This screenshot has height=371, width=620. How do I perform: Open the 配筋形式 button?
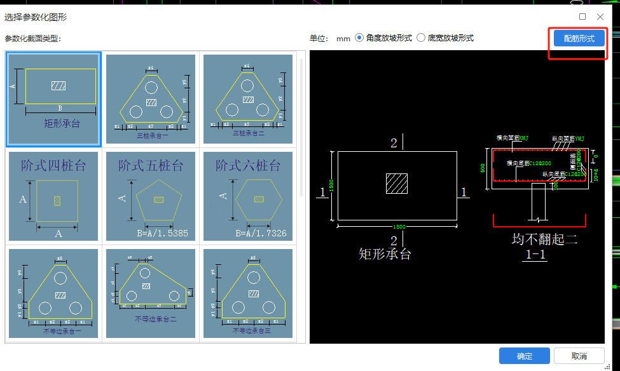coord(579,38)
